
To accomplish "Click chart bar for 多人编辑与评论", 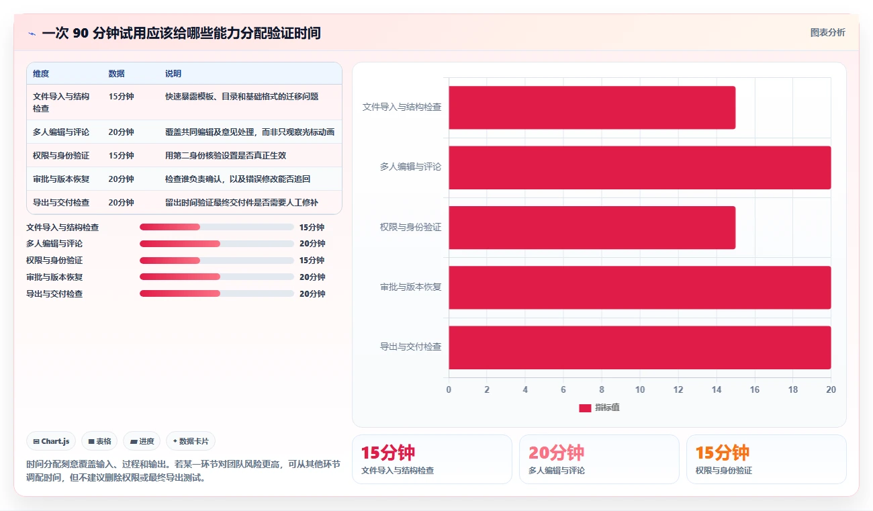I will [x=640, y=167].
